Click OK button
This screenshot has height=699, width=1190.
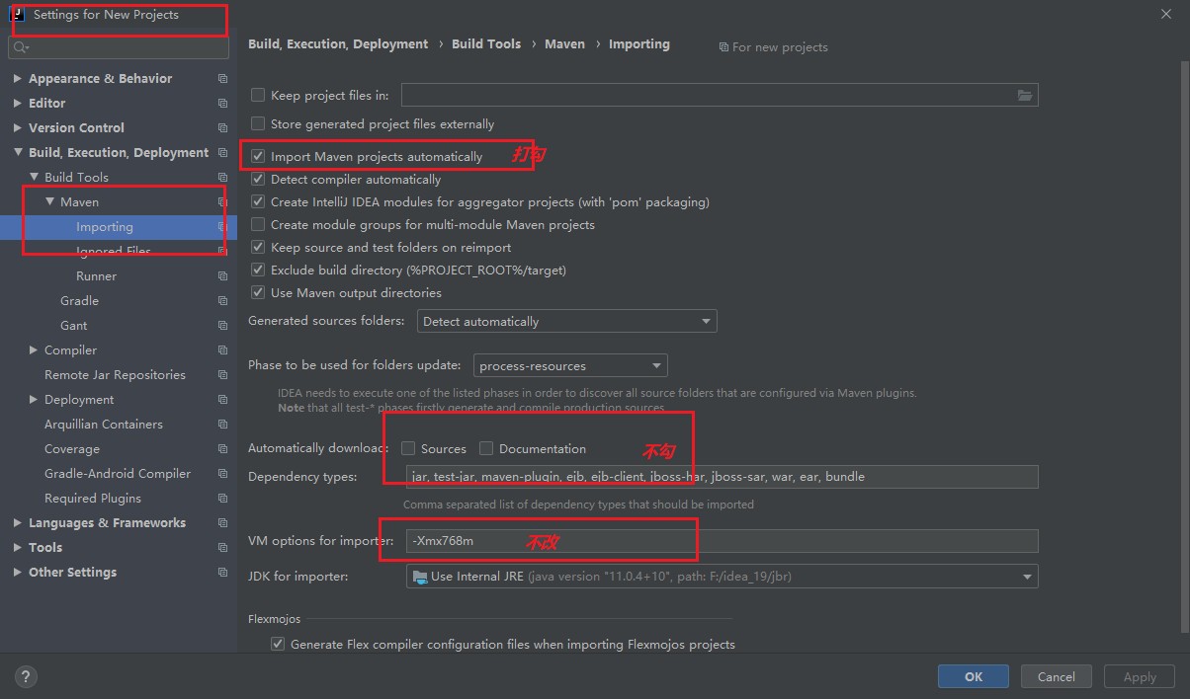tap(974, 676)
